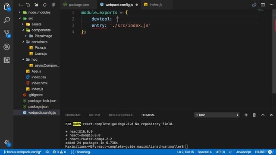Image resolution: width=276 pixels, height=155 pixels.
Task: Click line number 1 in the gutter
Action: point(73,12)
